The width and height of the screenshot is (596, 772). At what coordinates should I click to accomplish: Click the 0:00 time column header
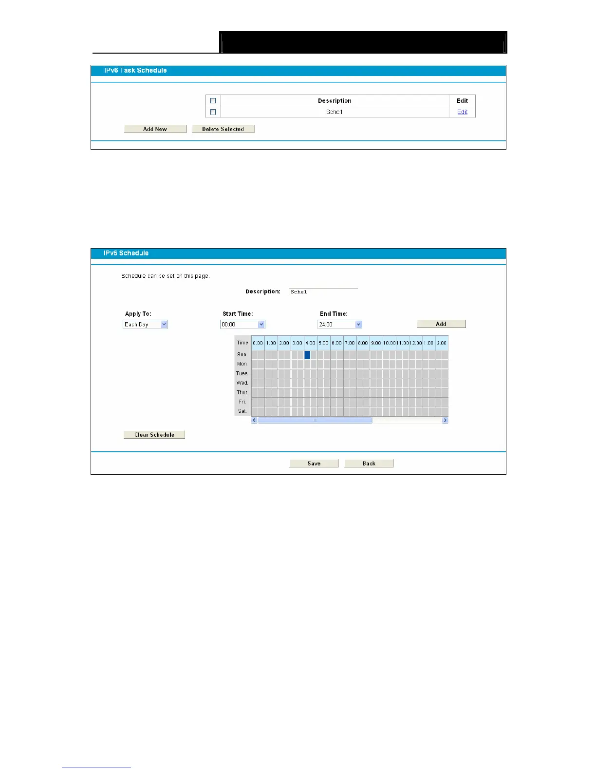pyautogui.click(x=258, y=343)
